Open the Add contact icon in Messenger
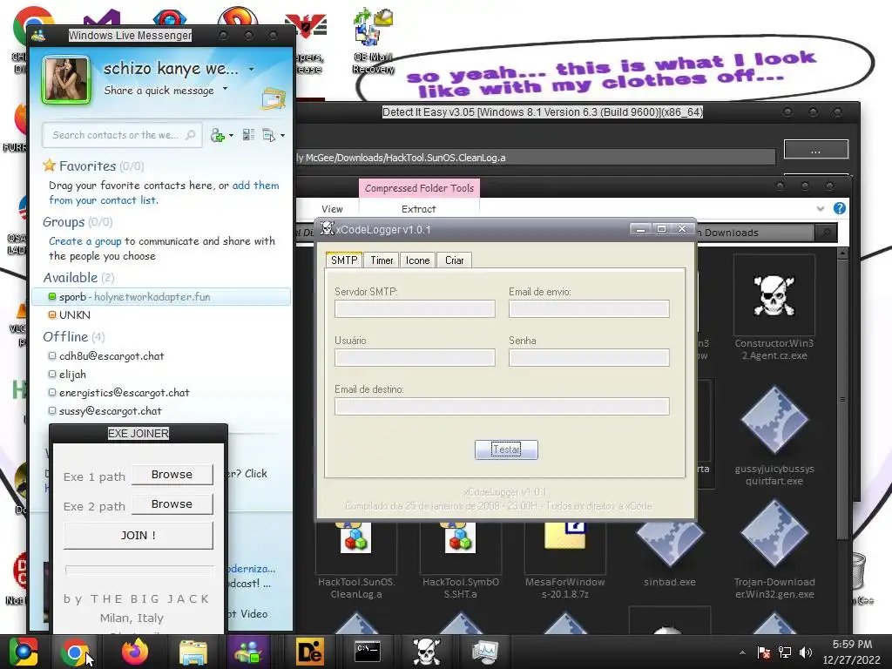Screen dimensions: 892x669 tap(217, 135)
